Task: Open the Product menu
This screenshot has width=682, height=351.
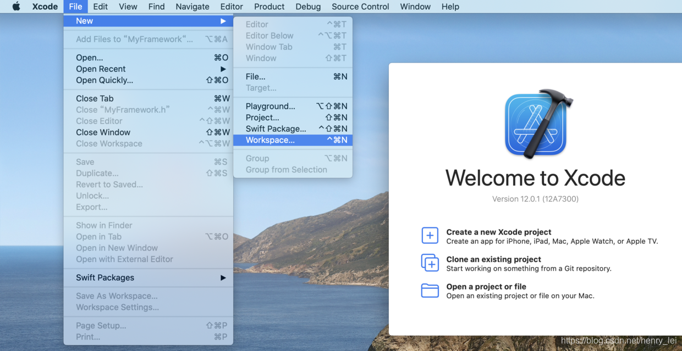Action: 269,7
